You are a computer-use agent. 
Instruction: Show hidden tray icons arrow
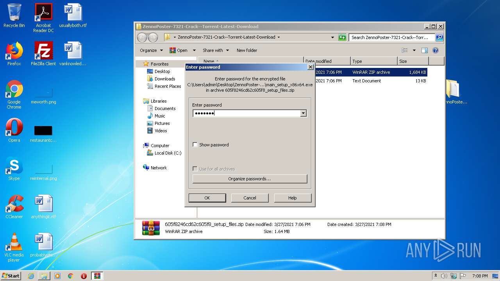[x=436, y=276]
